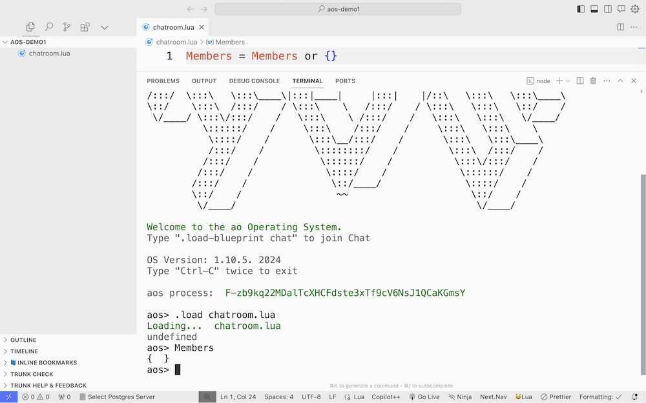The height and width of the screenshot is (403, 646).
Task: Open the new terminal profile dropdown arrow
Action: click(568, 81)
